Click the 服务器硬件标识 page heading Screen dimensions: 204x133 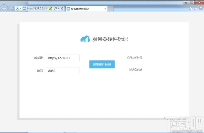(x=110, y=39)
